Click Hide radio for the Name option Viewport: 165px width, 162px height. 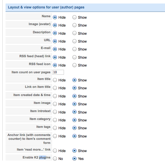tap(55, 17)
